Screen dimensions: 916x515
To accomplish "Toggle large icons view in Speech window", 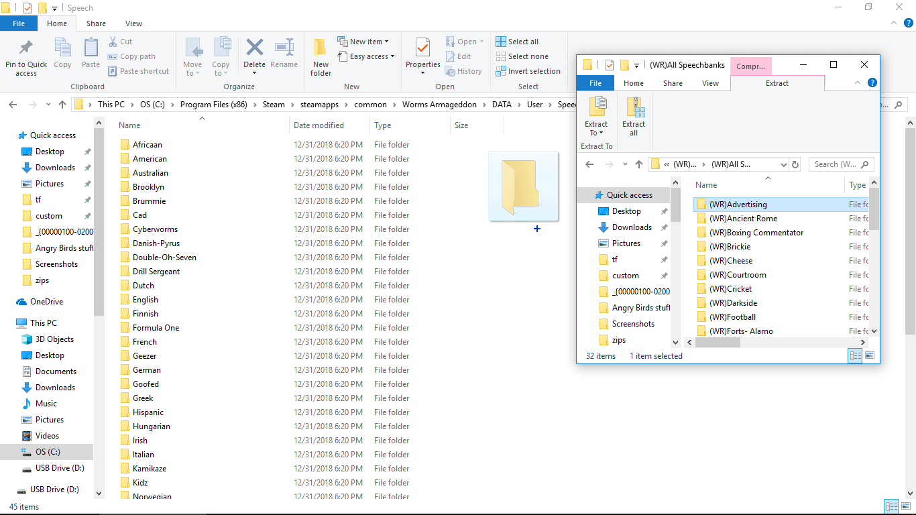I will (x=906, y=507).
